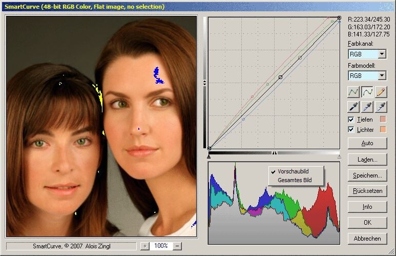Click the dialog resize grip in corner
Image resolution: width=396 pixels, height=256 pixels.
pos(392,251)
